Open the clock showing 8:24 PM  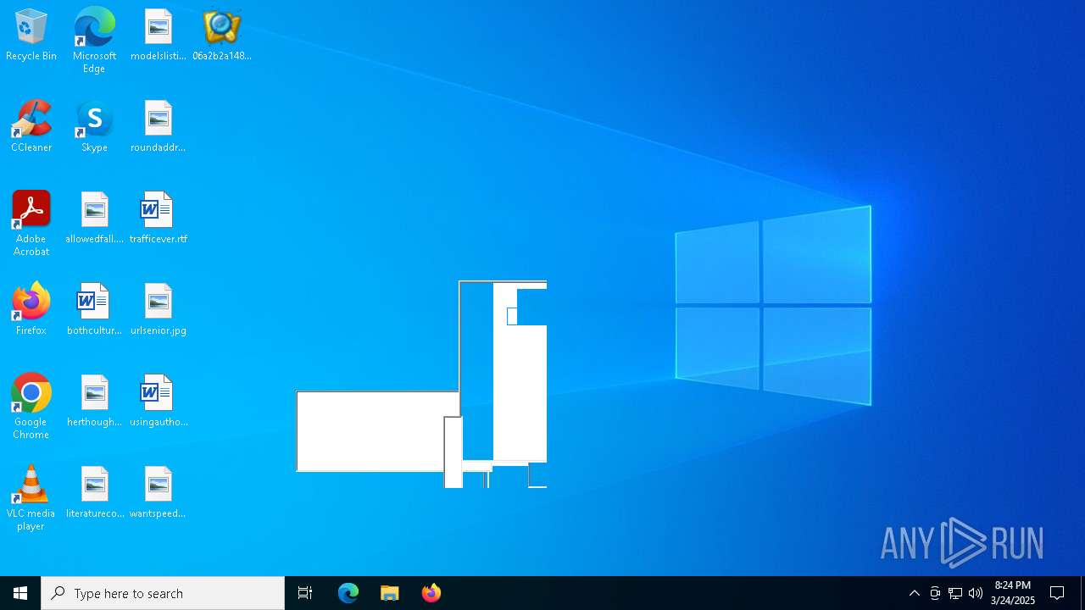pyautogui.click(x=1013, y=593)
